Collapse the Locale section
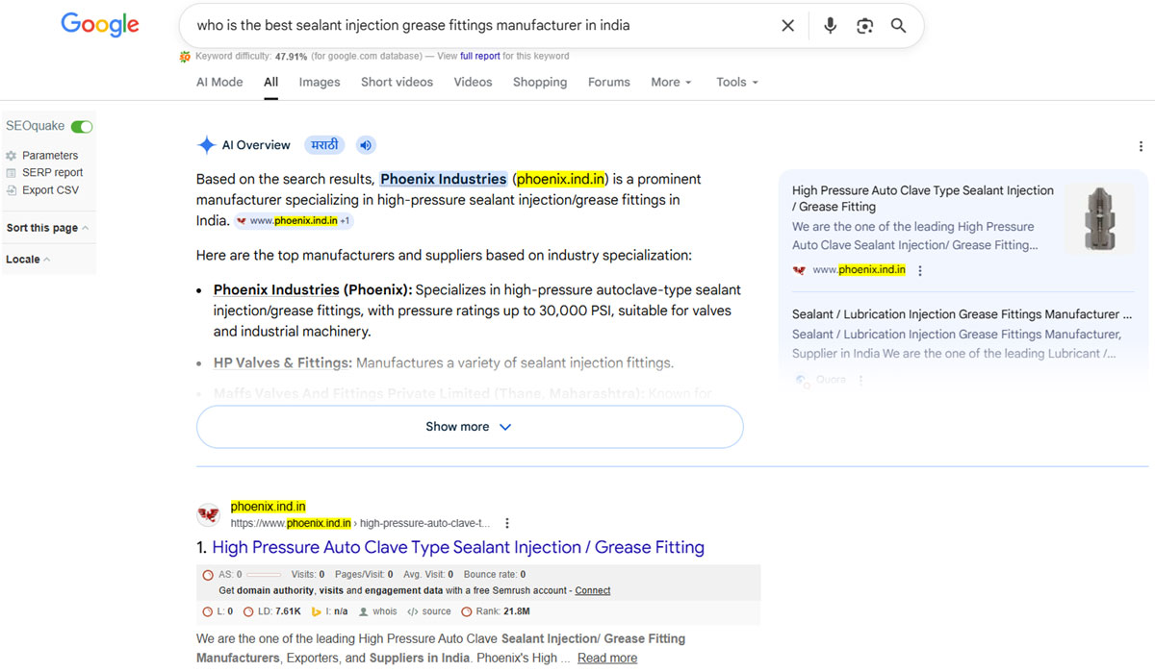The image size is (1155, 672). 28,260
